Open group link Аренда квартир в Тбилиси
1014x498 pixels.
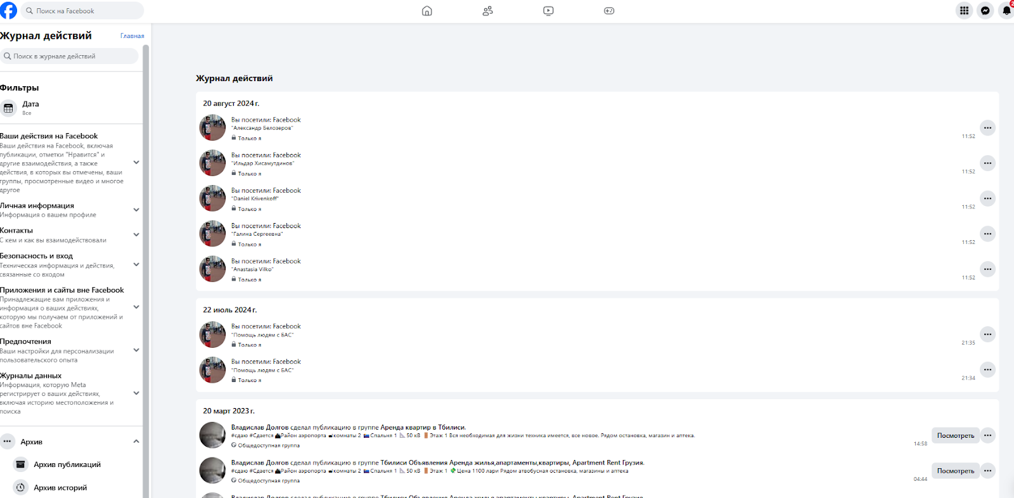(423, 428)
